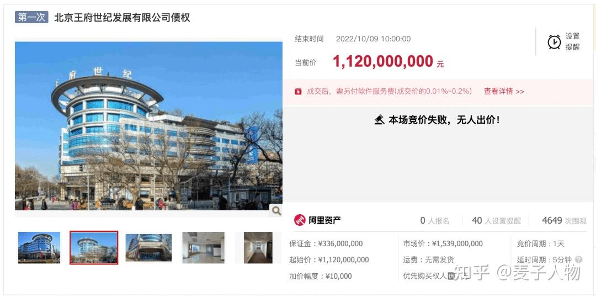Click the red service fee notice icon

[298, 91]
